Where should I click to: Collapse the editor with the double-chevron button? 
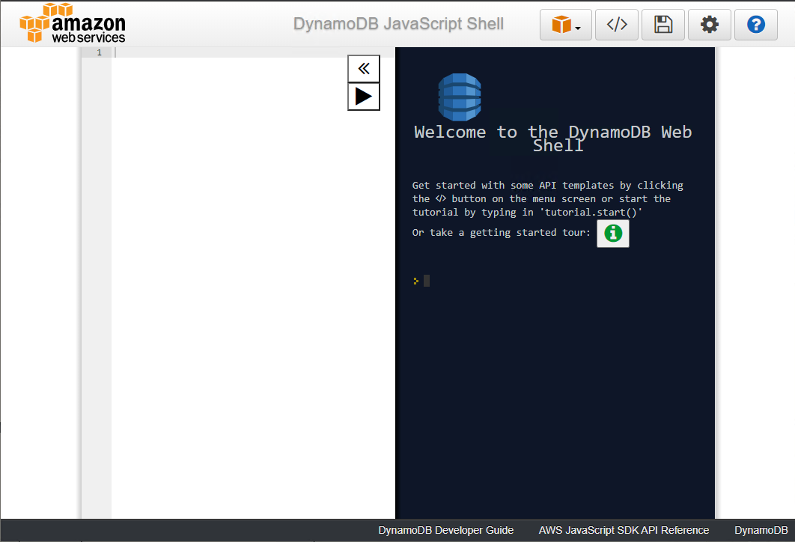click(x=363, y=68)
